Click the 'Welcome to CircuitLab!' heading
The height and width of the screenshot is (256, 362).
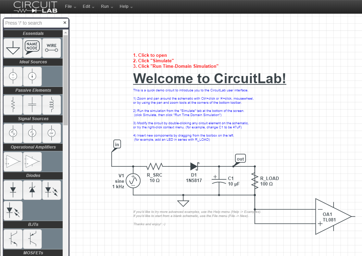[x=210, y=78]
